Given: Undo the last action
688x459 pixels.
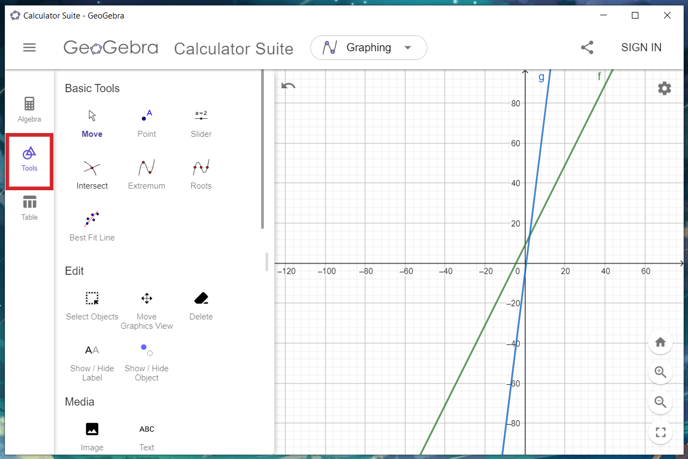Looking at the screenshot, I should coord(288,86).
